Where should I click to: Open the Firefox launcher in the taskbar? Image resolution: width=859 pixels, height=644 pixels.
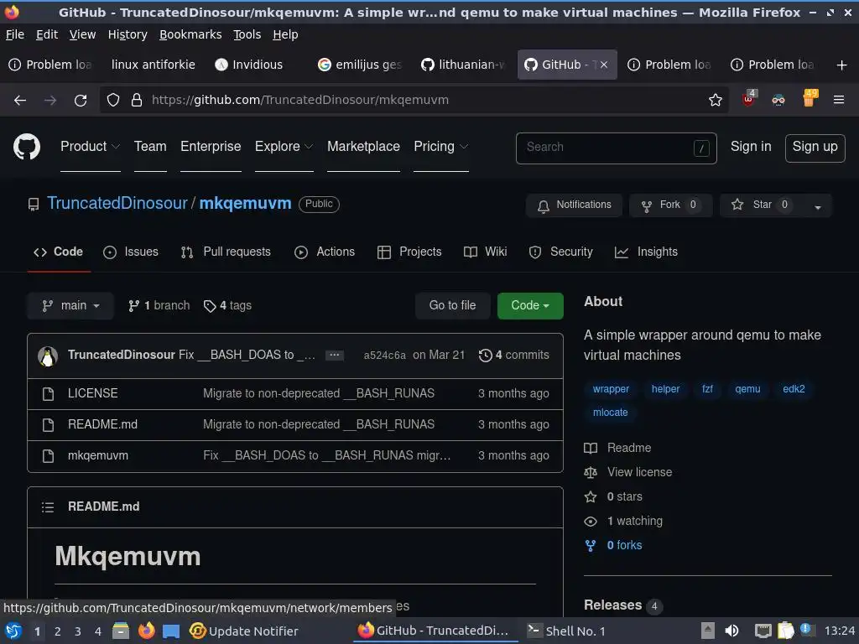(x=146, y=631)
